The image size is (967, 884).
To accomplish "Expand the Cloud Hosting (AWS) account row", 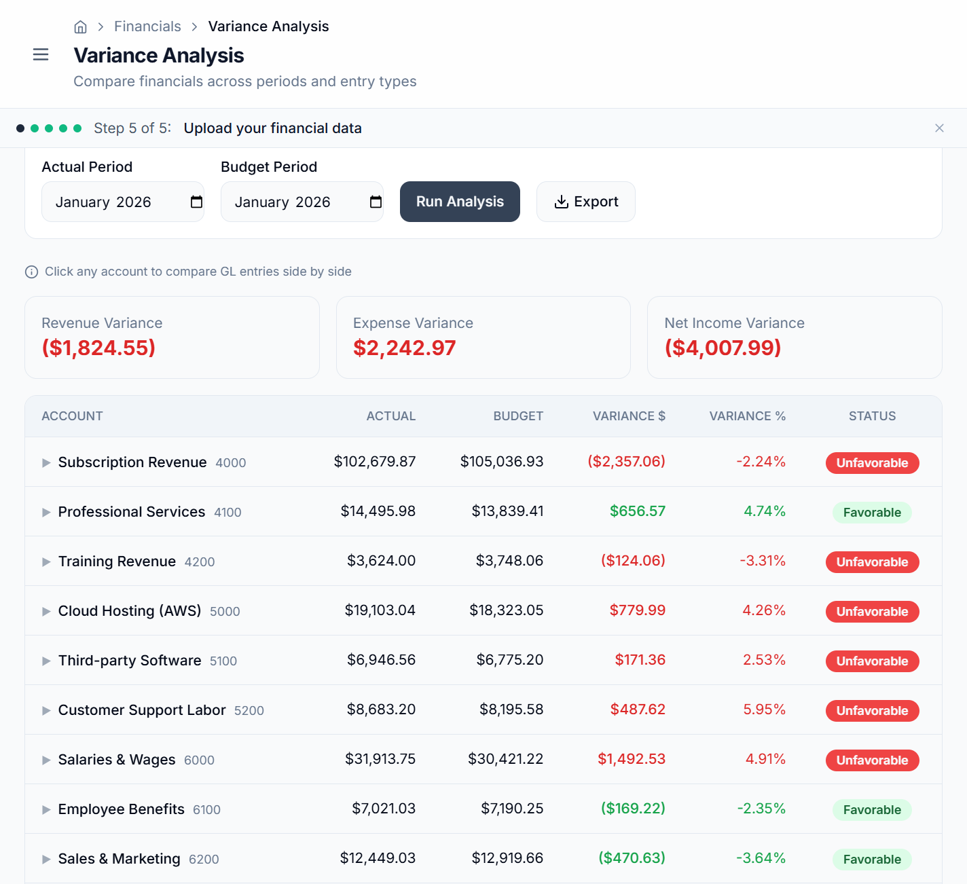I will pyautogui.click(x=45, y=611).
